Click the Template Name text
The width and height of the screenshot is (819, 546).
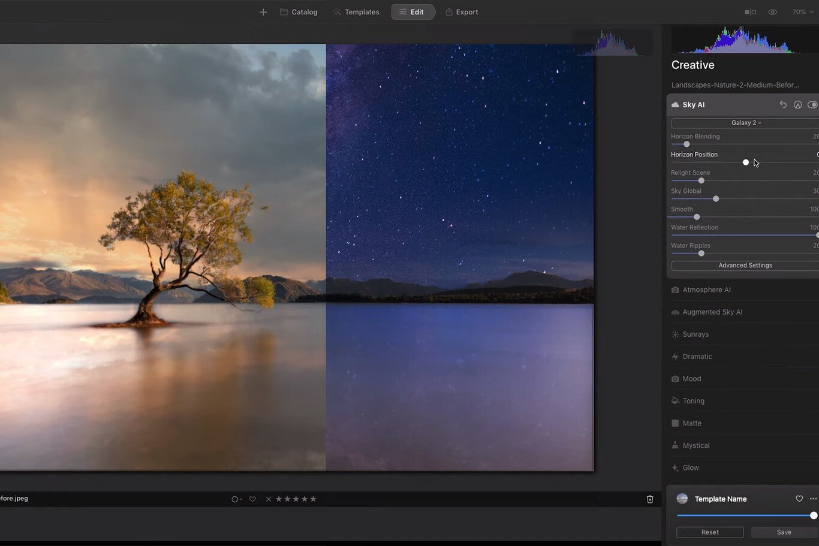point(721,499)
